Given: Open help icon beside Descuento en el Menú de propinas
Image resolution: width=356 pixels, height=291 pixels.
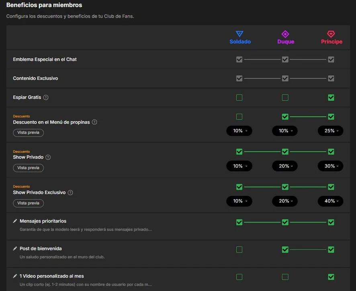Looking at the screenshot, I should (94, 122).
